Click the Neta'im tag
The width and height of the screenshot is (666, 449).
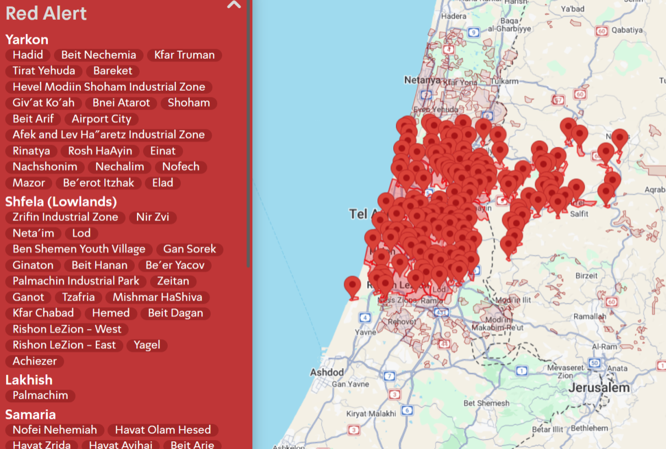(x=34, y=233)
